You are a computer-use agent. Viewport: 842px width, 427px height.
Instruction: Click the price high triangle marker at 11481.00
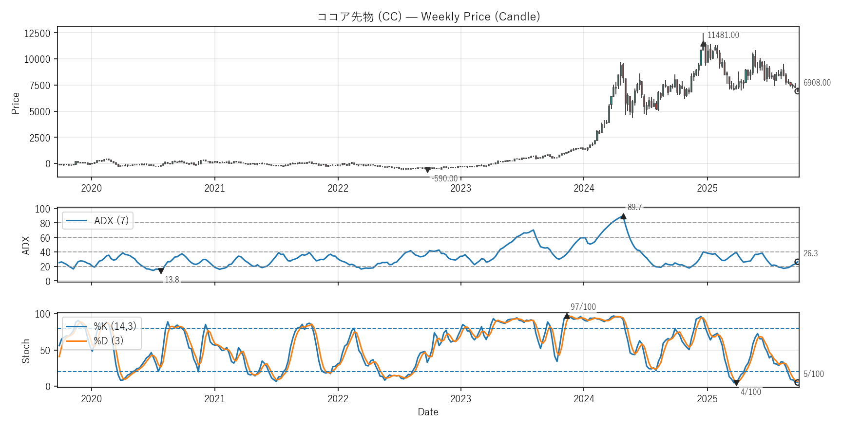[703, 43]
